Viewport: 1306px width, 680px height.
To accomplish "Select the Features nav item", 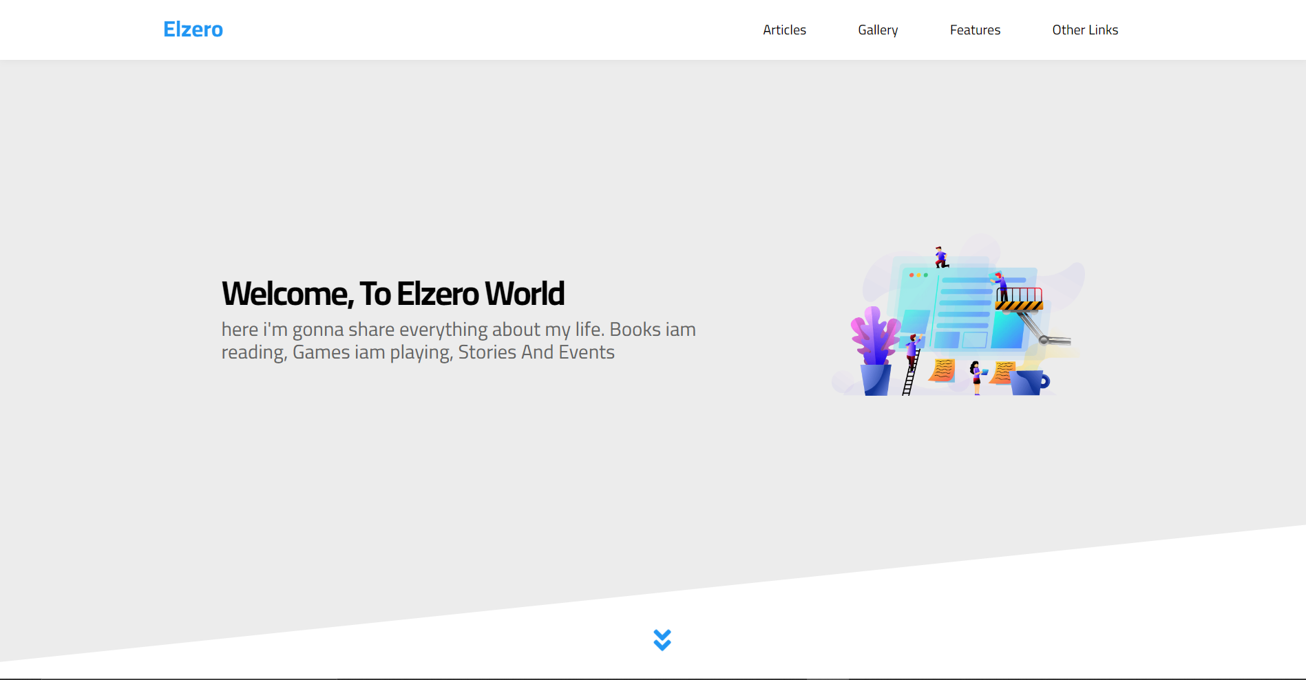I will (975, 30).
